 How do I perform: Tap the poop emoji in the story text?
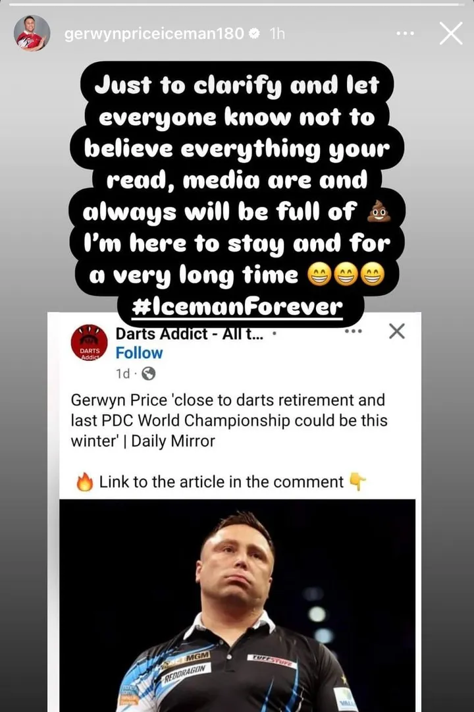click(379, 212)
